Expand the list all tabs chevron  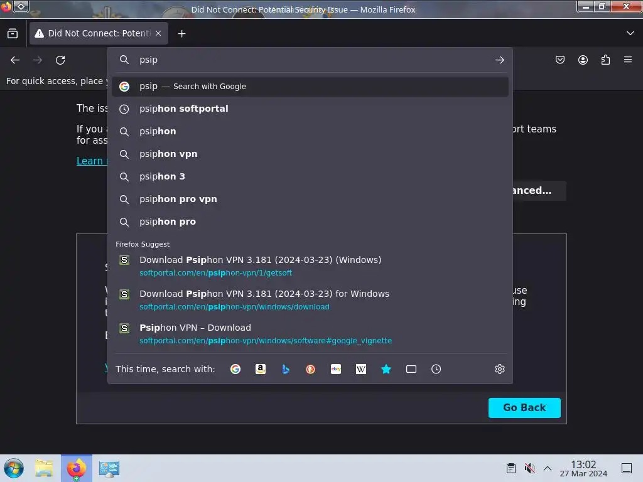[630, 33]
